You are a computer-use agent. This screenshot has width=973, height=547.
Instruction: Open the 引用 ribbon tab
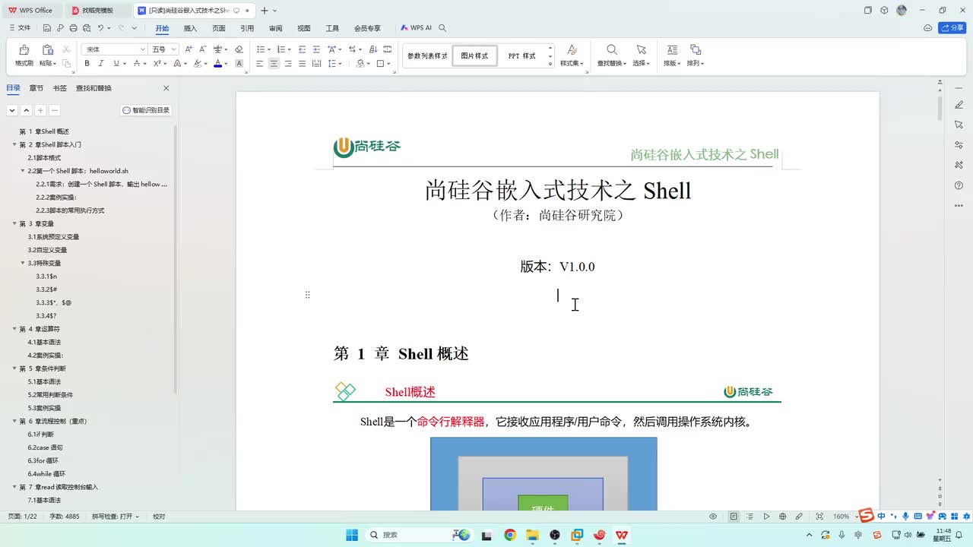click(x=247, y=28)
